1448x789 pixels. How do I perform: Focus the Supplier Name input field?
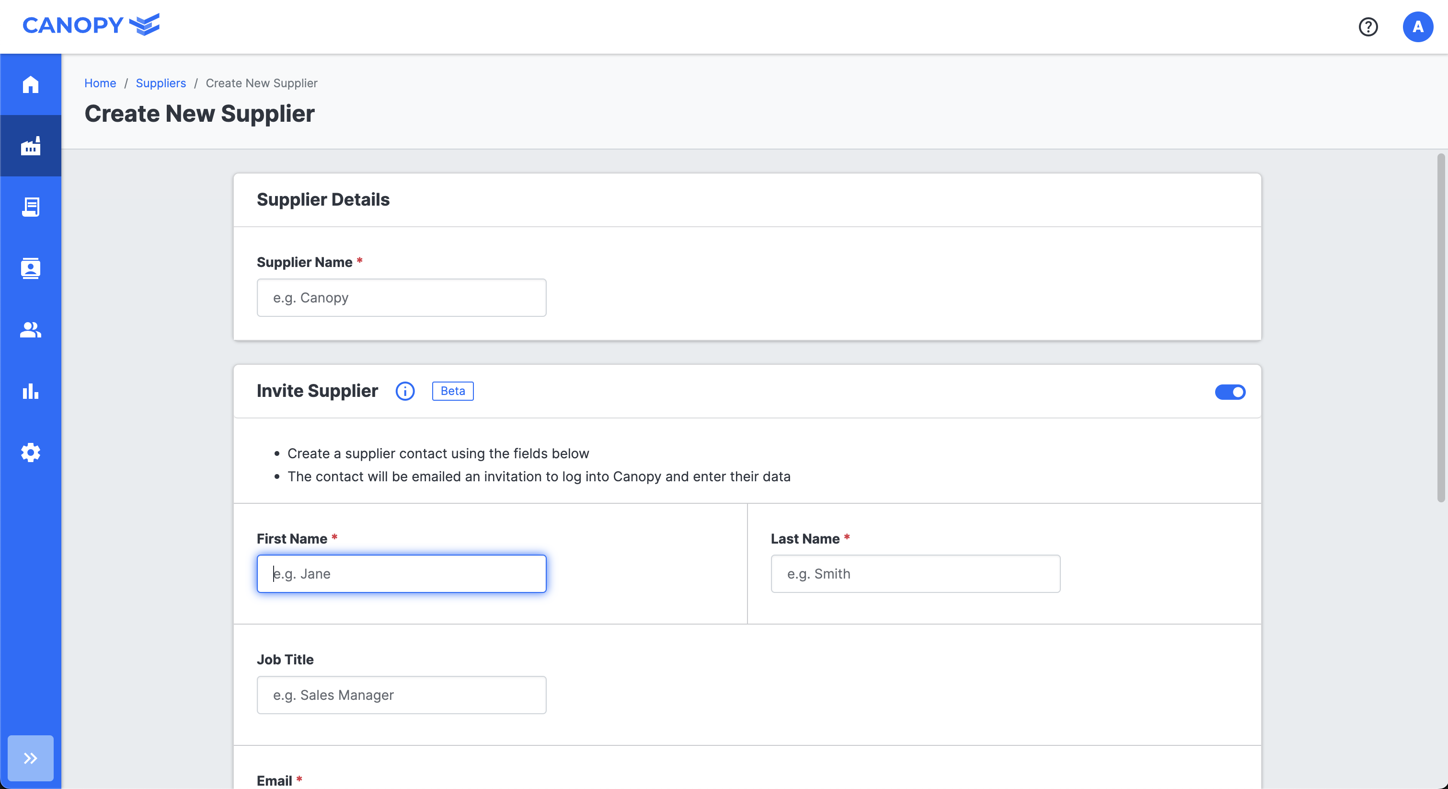point(402,298)
